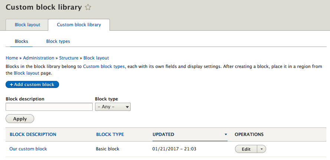The image size is (330, 160).
Task: Click the Updated column sort arrow
Action: [226, 135]
